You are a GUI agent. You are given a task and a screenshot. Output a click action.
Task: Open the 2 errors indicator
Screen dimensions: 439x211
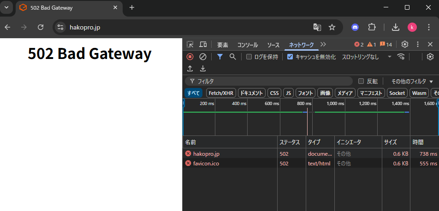click(359, 45)
